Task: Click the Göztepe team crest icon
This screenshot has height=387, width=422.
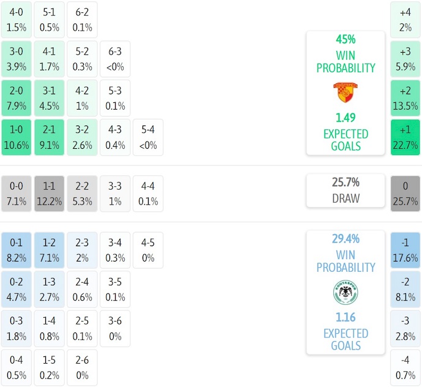Action: pyautogui.click(x=346, y=92)
